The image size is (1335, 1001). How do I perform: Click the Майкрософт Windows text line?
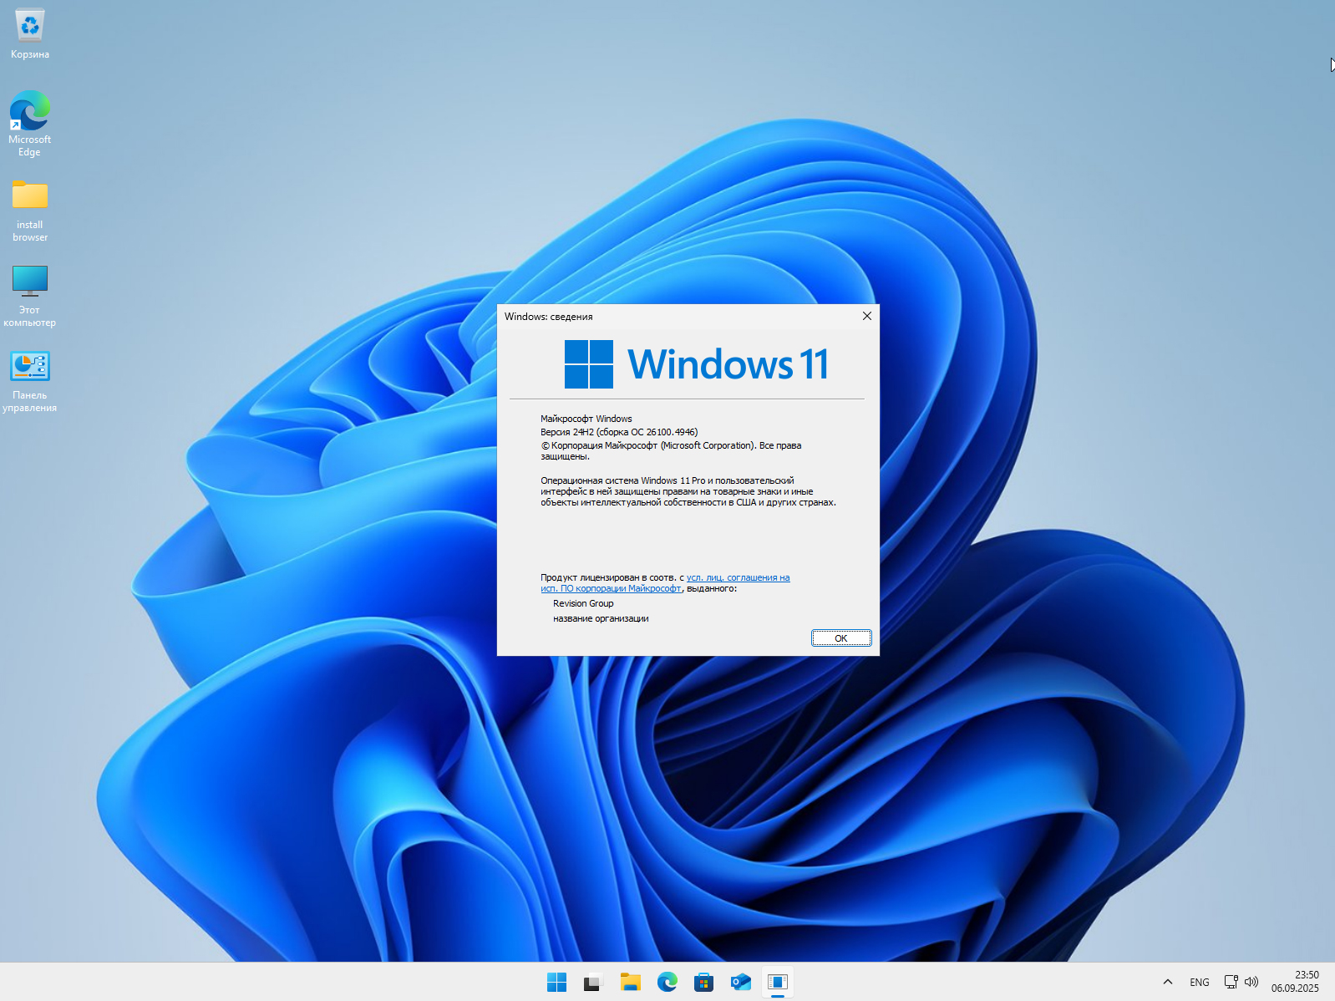(x=586, y=419)
